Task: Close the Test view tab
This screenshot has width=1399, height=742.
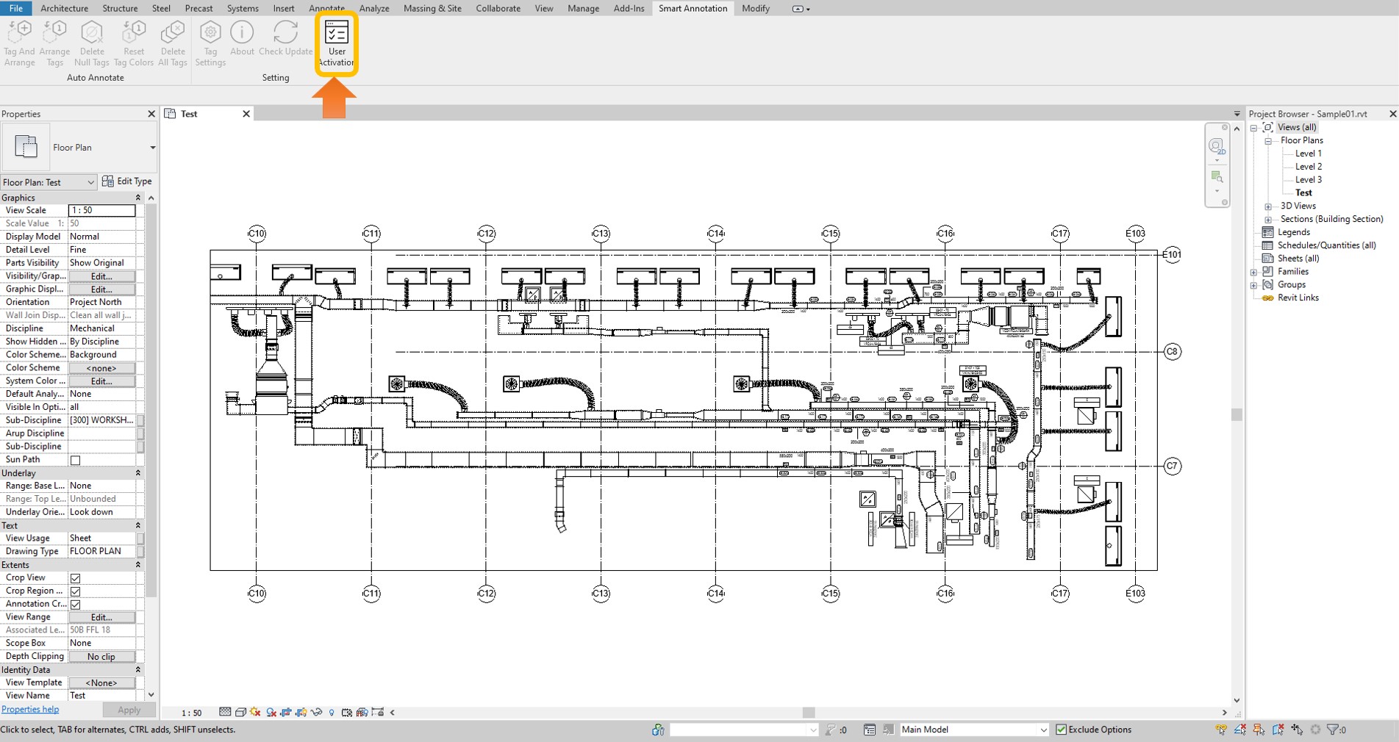Action: 246,114
